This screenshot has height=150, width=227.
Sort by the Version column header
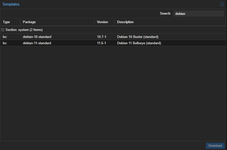104,22
